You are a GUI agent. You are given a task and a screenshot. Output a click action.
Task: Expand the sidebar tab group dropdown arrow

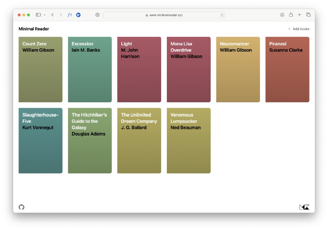pos(44,15)
